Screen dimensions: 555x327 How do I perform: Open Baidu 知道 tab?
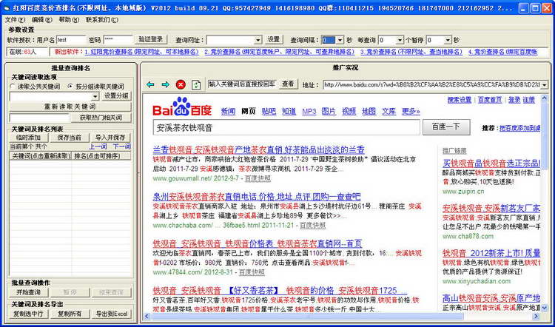[289, 111]
